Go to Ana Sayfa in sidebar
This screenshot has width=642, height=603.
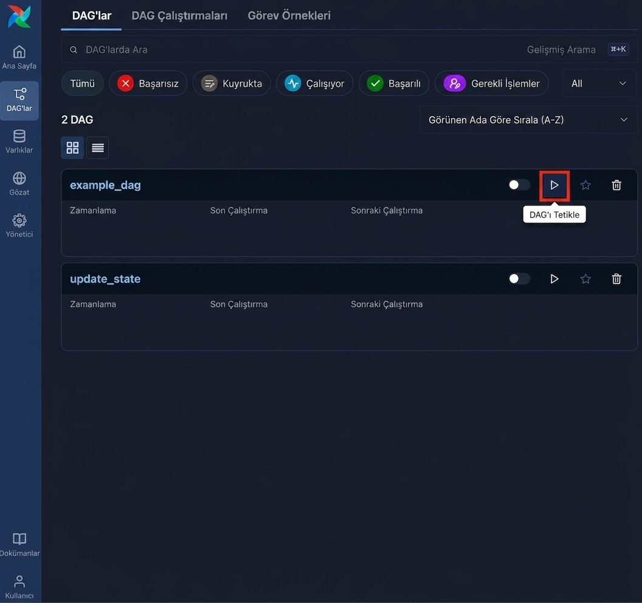coord(19,58)
